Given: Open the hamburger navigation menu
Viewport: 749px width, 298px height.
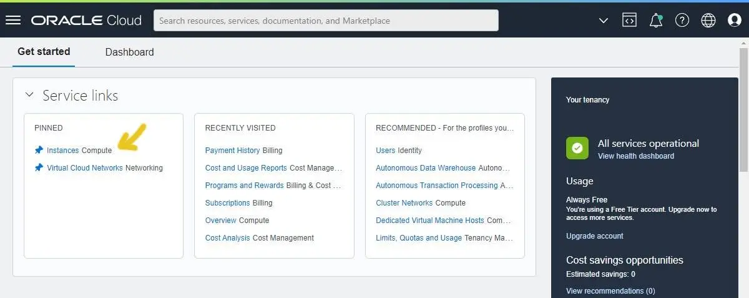Looking at the screenshot, I should (x=13, y=20).
